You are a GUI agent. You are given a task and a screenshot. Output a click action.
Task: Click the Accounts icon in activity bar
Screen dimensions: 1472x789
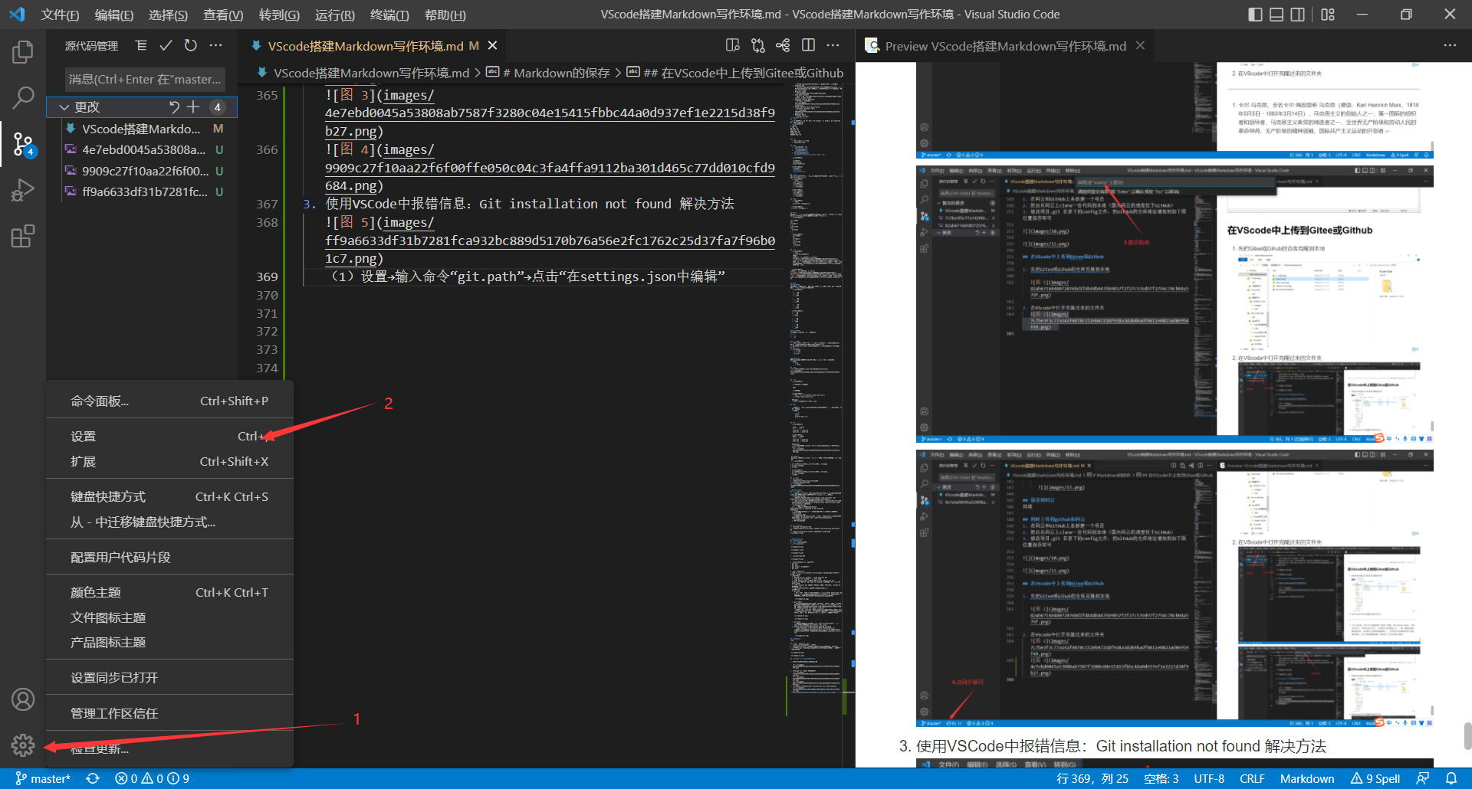[23, 699]
